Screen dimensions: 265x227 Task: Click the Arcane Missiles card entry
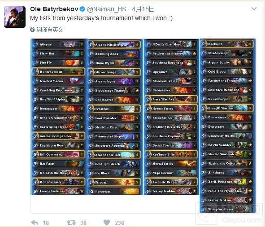pos(113,44)
